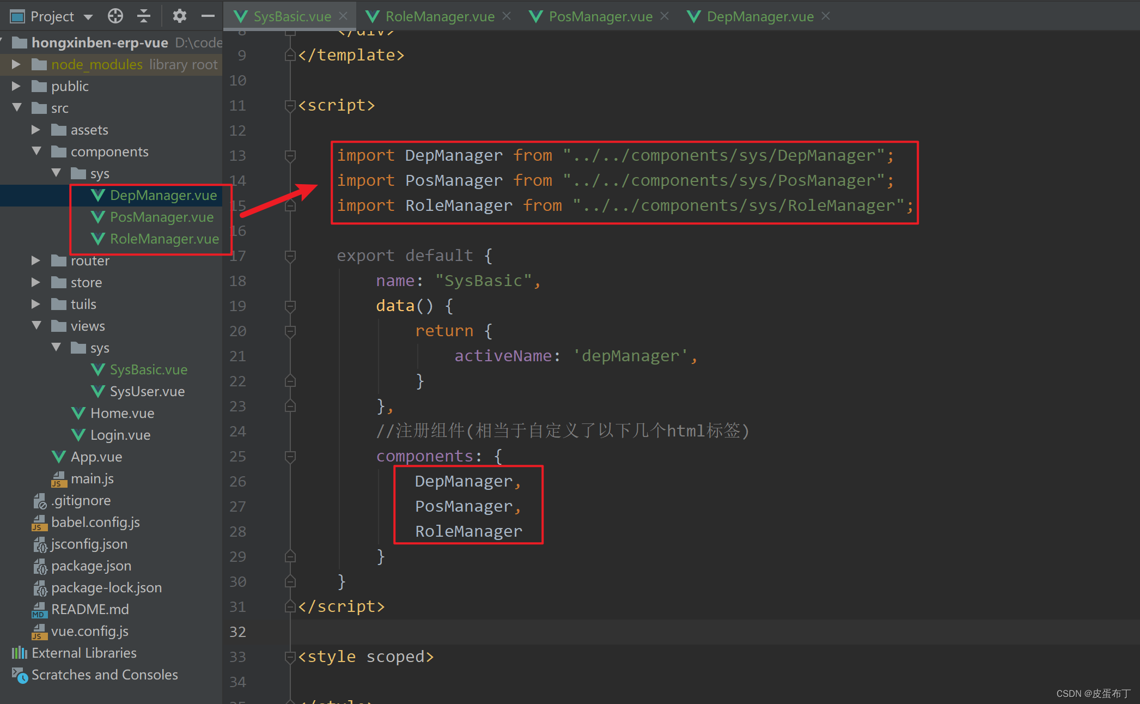
Task: Open Scratches and Consoles node
Action: [105, 675]
